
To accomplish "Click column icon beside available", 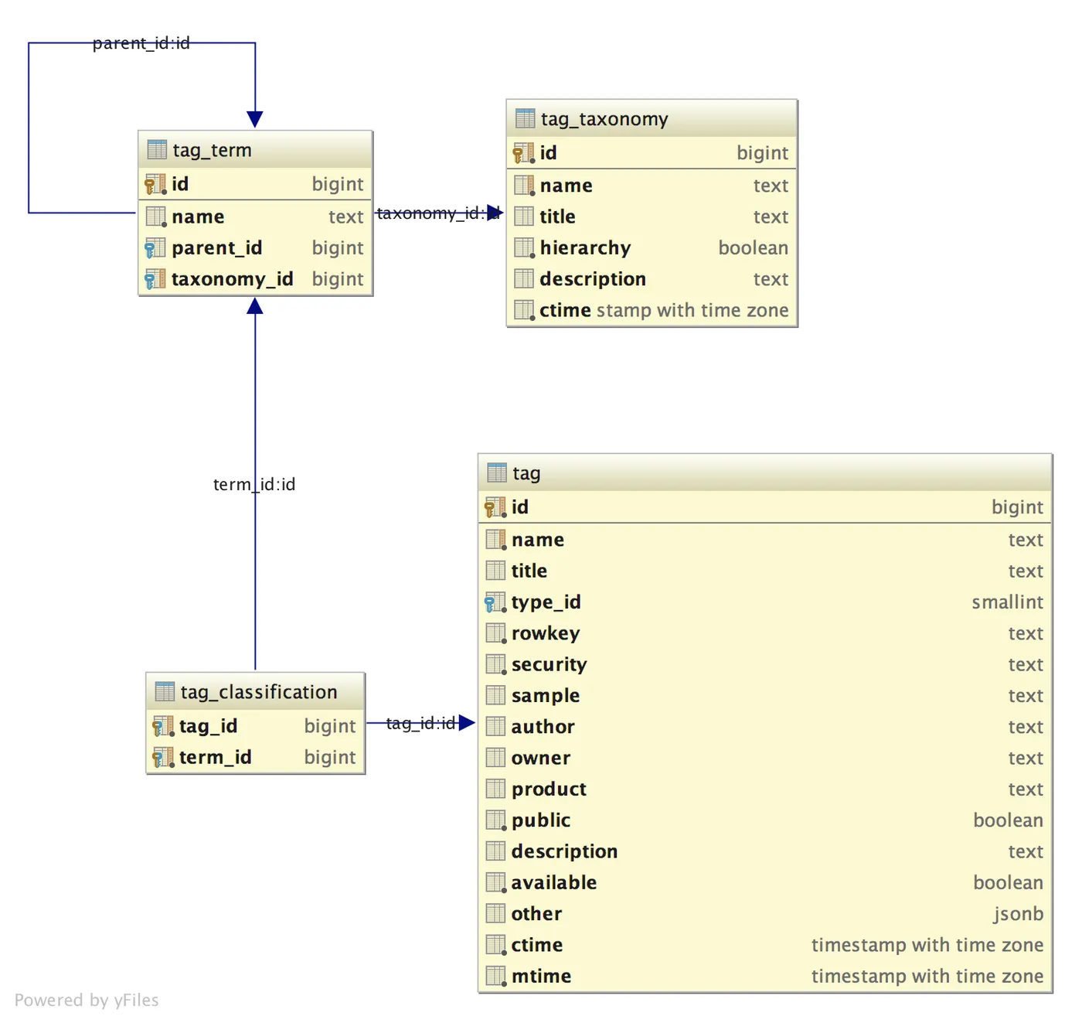I will coord(495,882).
